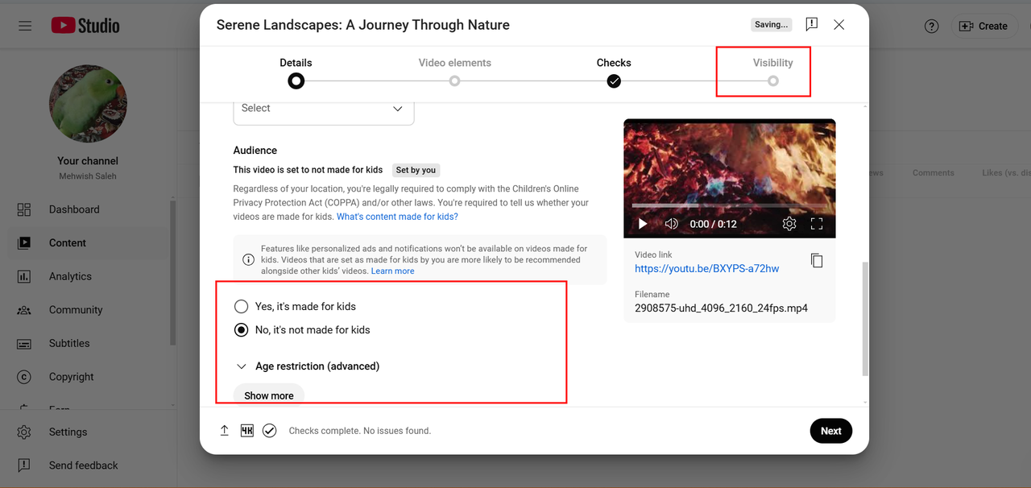
Task: Click the upload status arrow icon
Action: pyautogui.click(x=225, y=431)
